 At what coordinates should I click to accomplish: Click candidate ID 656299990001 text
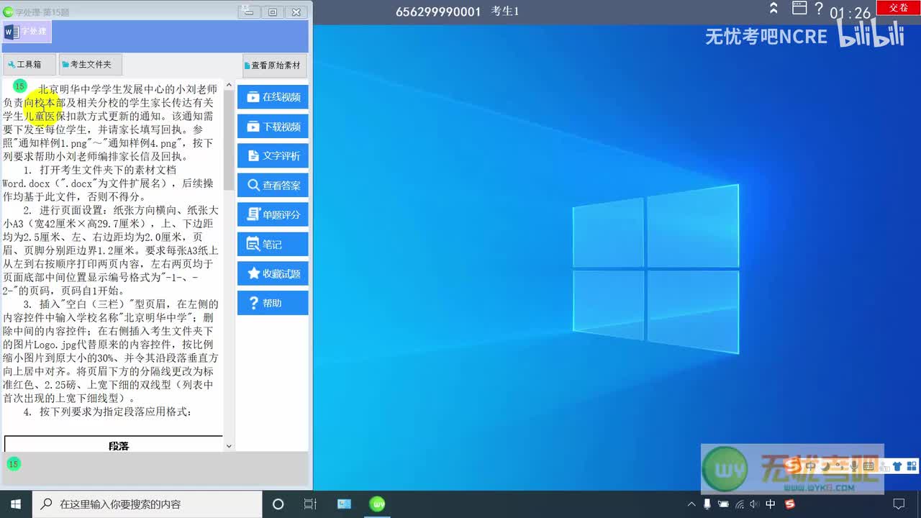point(438,12)
